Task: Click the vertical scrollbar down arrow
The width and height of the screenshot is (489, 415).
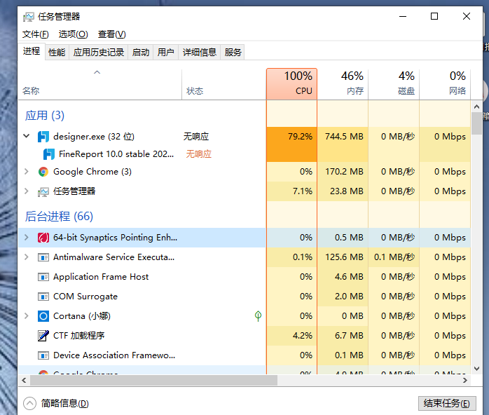Action: [x=476, y=369]
